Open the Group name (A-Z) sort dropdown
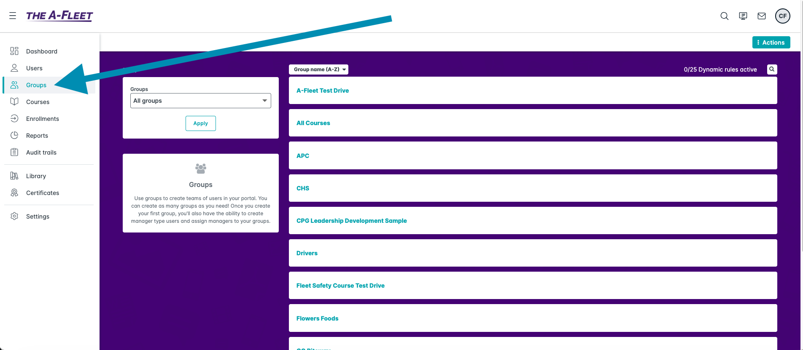Viewport: 803px width, 350px height. pos(318,69)
